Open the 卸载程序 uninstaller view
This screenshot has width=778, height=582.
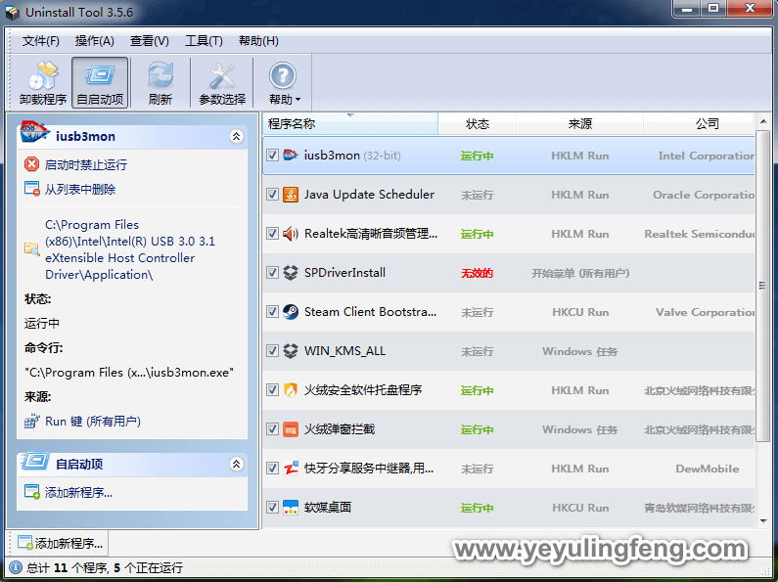point(43,82)
